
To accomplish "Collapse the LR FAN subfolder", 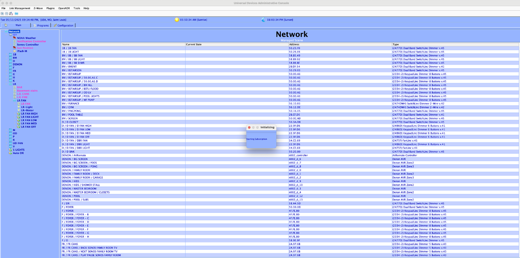I will coord(10,100).
